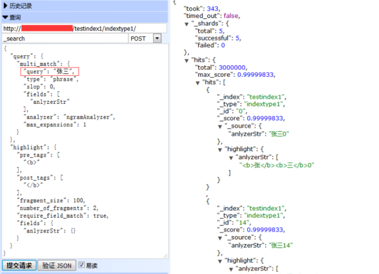Screen dimensions: 379x274
Task: Collapse the top-level hits object triangle
Action: (x=186, y=60)
